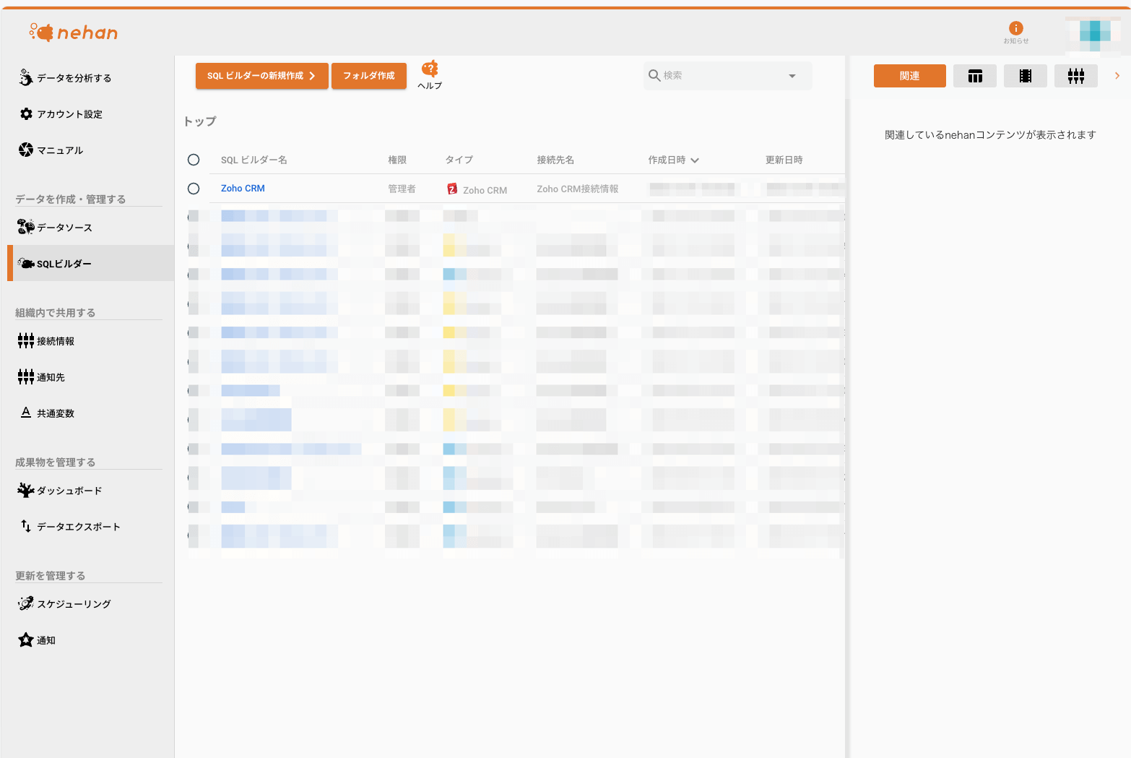Open Data Source menu item
The height and width of the screenshot is (758, 1131).
point(64,228)
